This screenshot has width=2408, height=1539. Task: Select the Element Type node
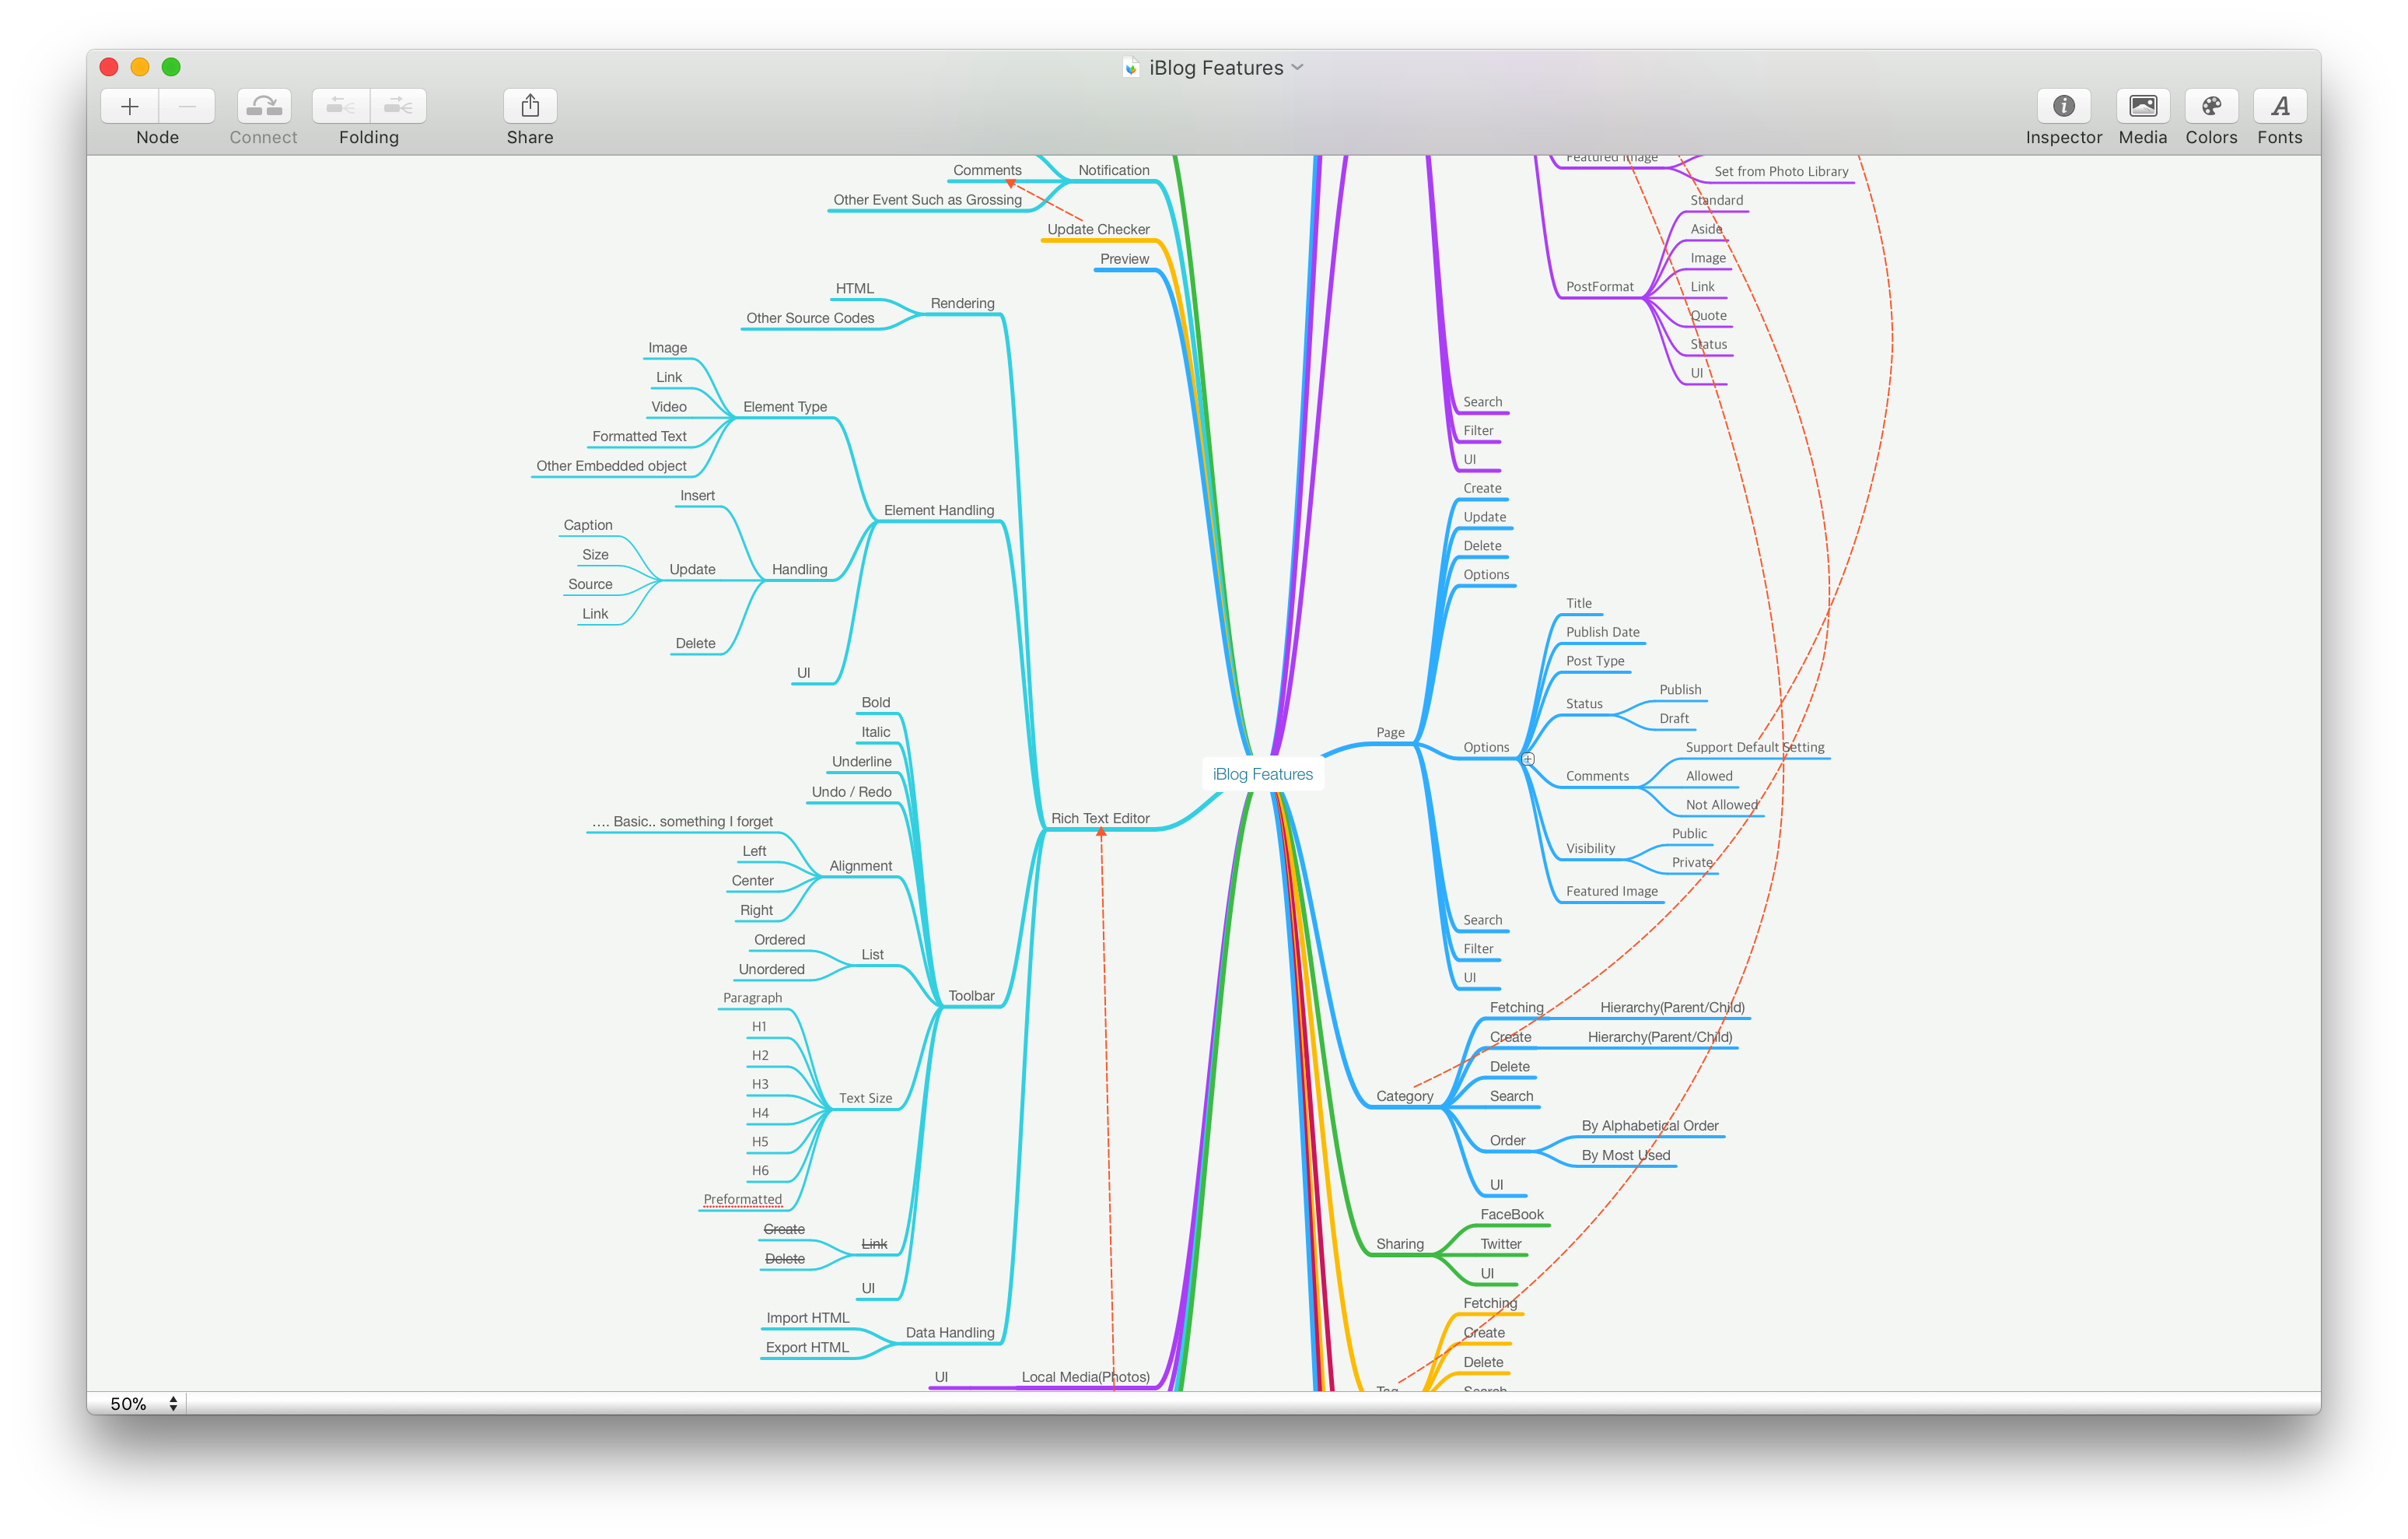(x=785, y=407)
